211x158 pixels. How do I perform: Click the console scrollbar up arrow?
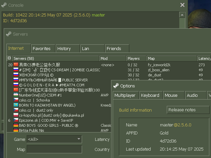coord(182,15)
